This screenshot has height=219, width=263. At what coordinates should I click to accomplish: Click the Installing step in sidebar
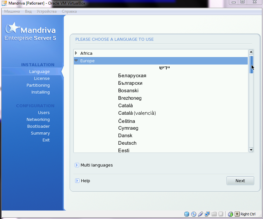tap(40, 92)
